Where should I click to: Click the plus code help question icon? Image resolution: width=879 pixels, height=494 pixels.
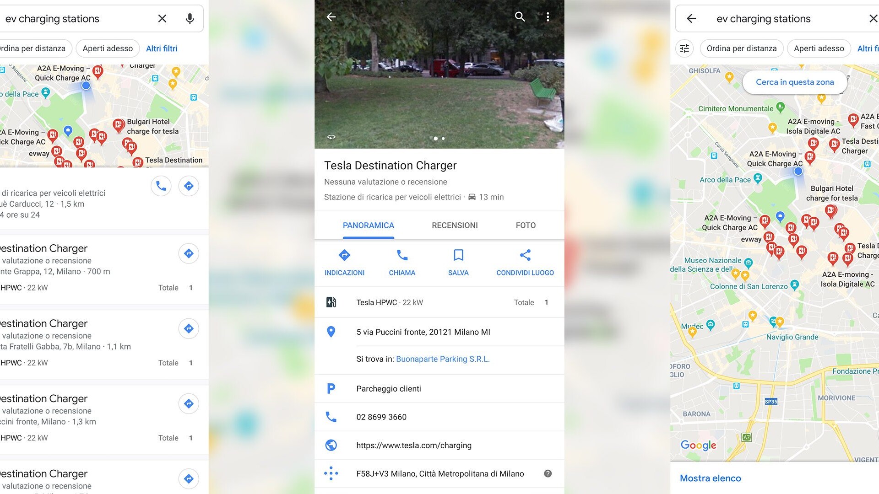point(548,474)
